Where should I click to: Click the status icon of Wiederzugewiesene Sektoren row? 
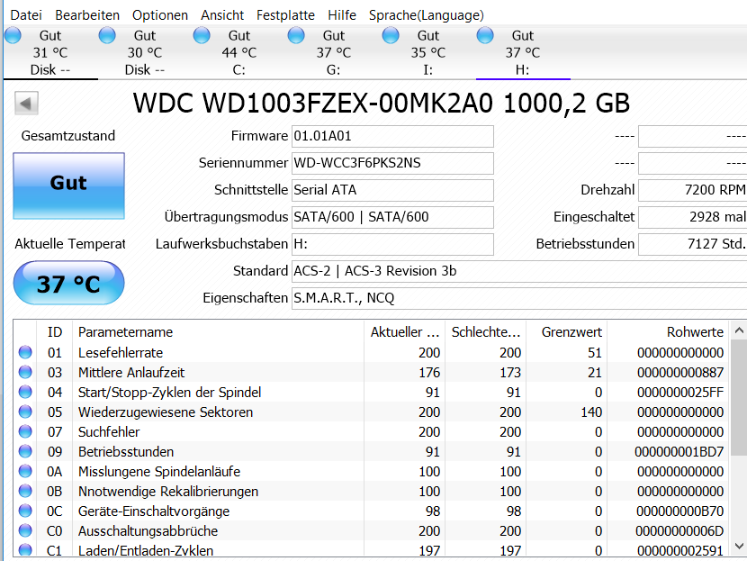coord(25,412)
